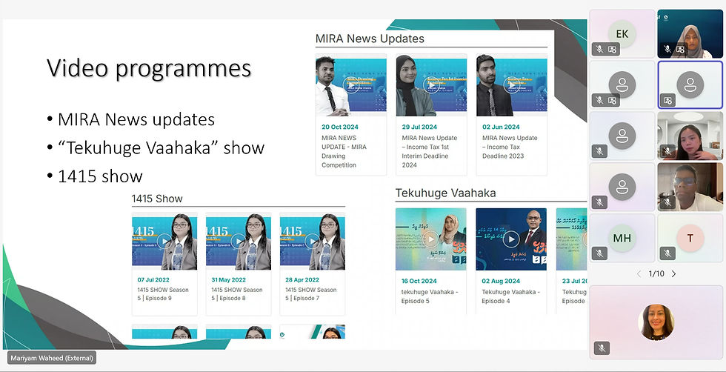
Task: Click the badge icon on the hijab woman's video tile
Action: pos(680,49)
